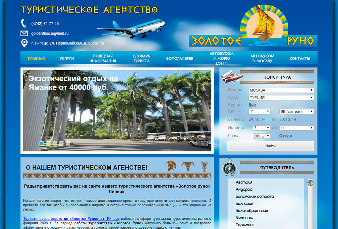338x229 pixels.
Task: Open the Разм. dropdown showing DBL
Action: 261,136
